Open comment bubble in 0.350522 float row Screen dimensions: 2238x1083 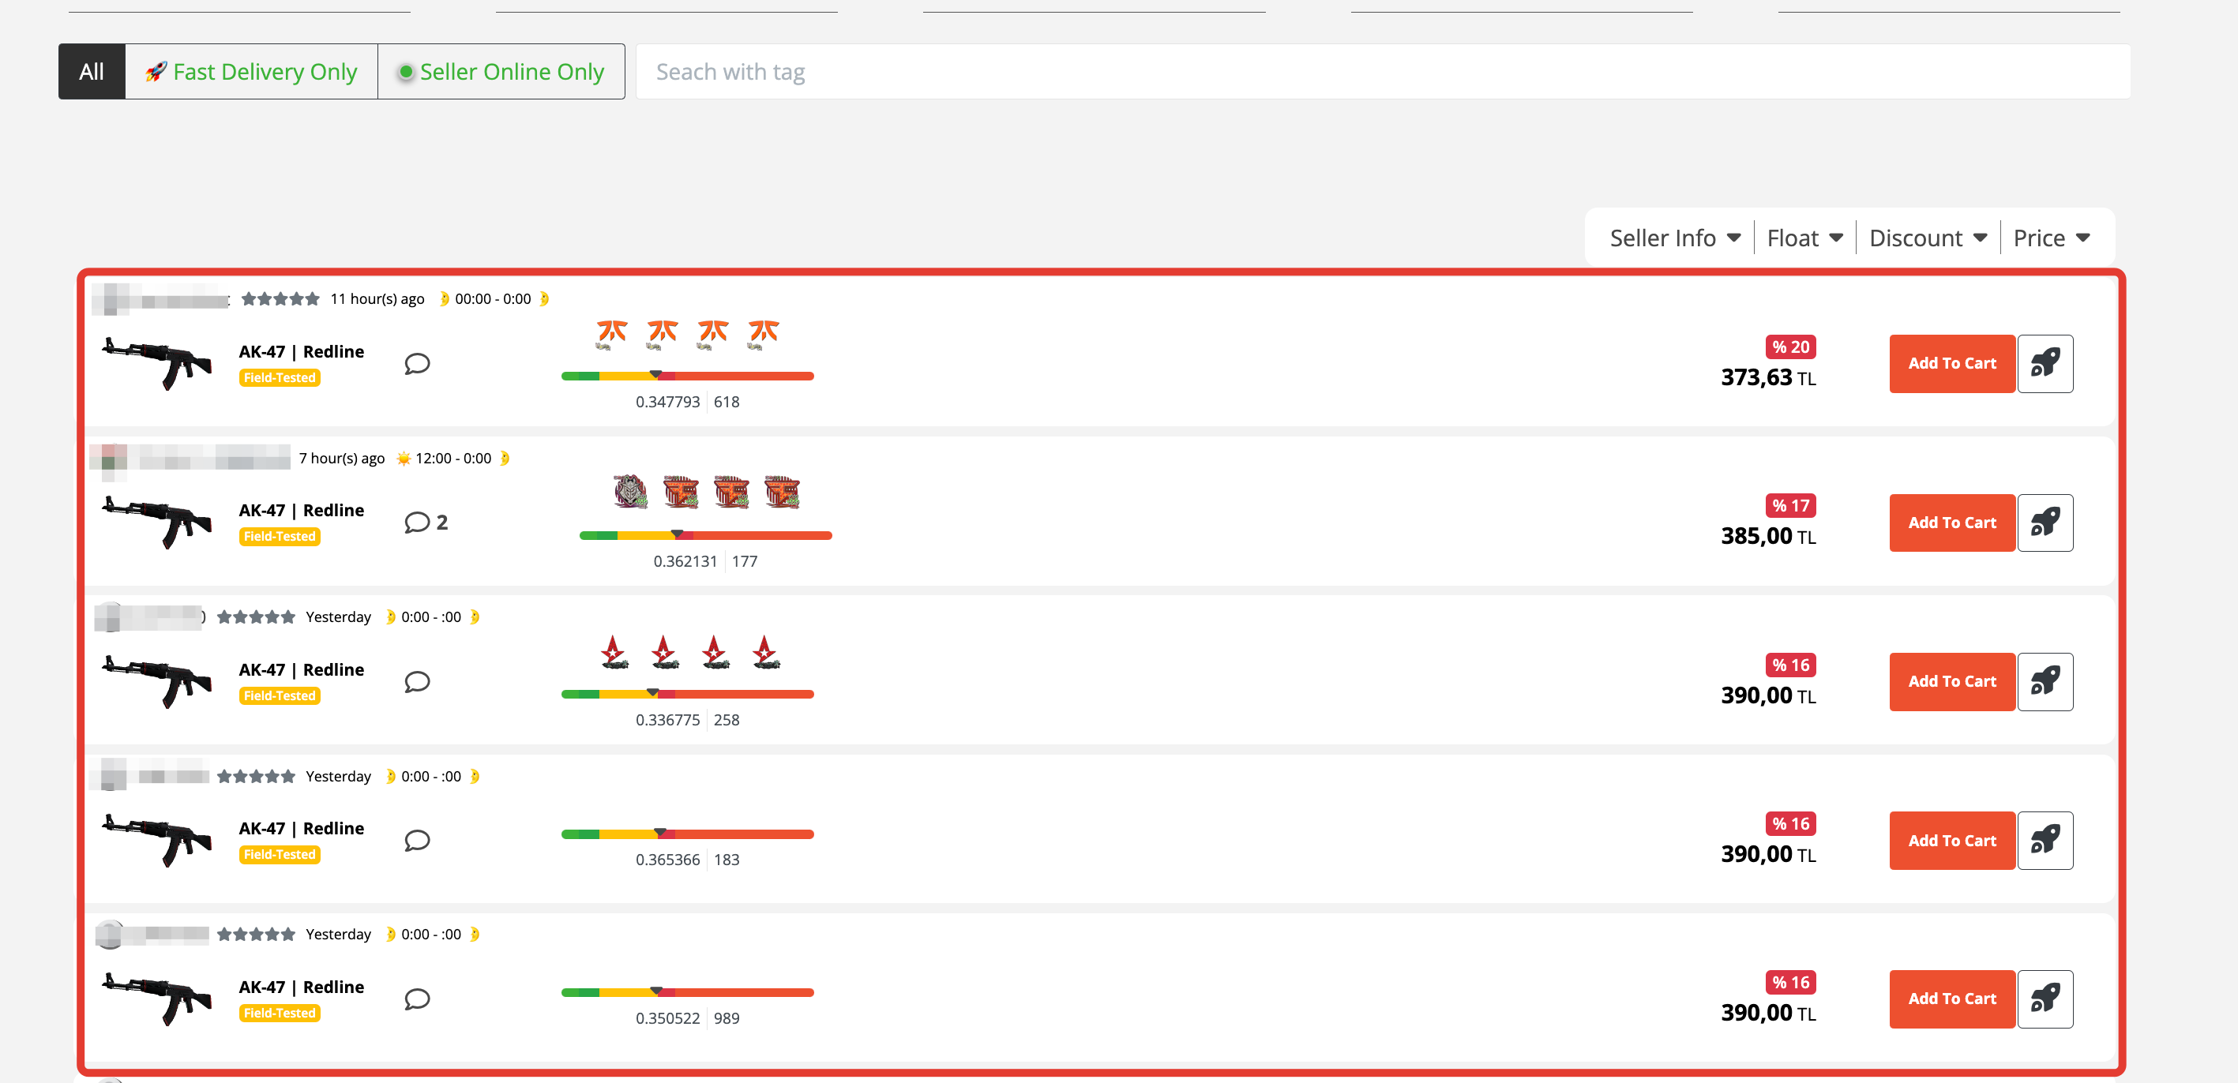pos(417,999)
